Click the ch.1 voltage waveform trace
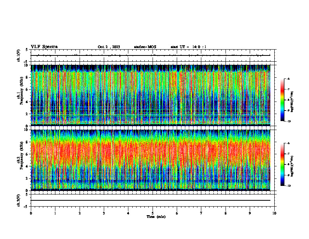The image size is (309, 239). 150,55
